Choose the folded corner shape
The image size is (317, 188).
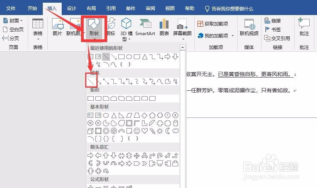click(x=129, y=131)
